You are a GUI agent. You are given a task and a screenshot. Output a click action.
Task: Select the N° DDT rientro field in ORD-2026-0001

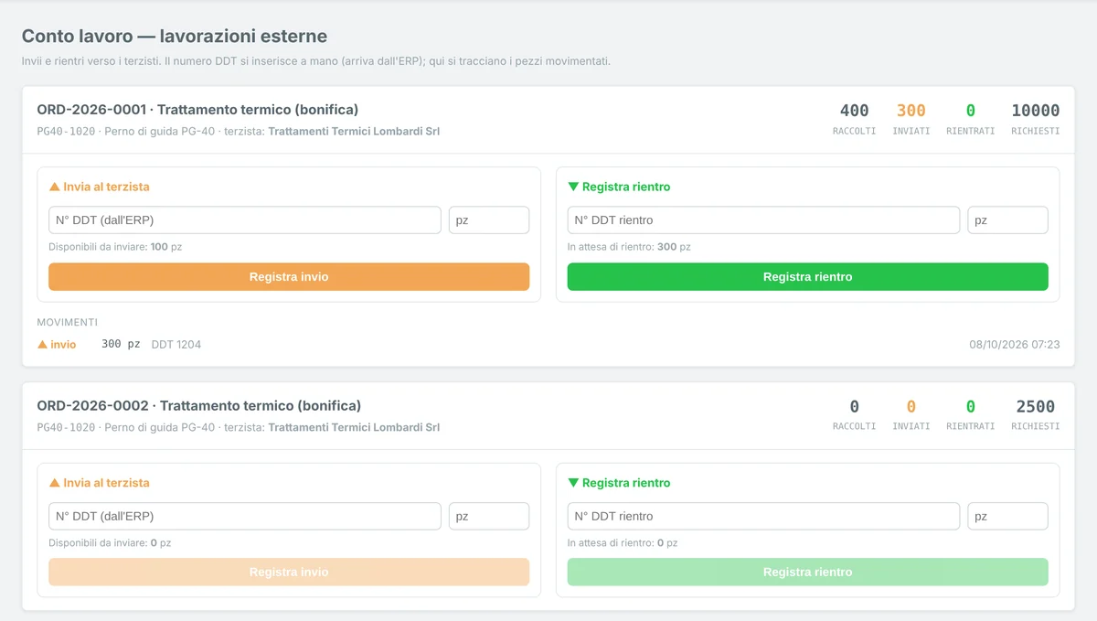click(x=764, y=219)
